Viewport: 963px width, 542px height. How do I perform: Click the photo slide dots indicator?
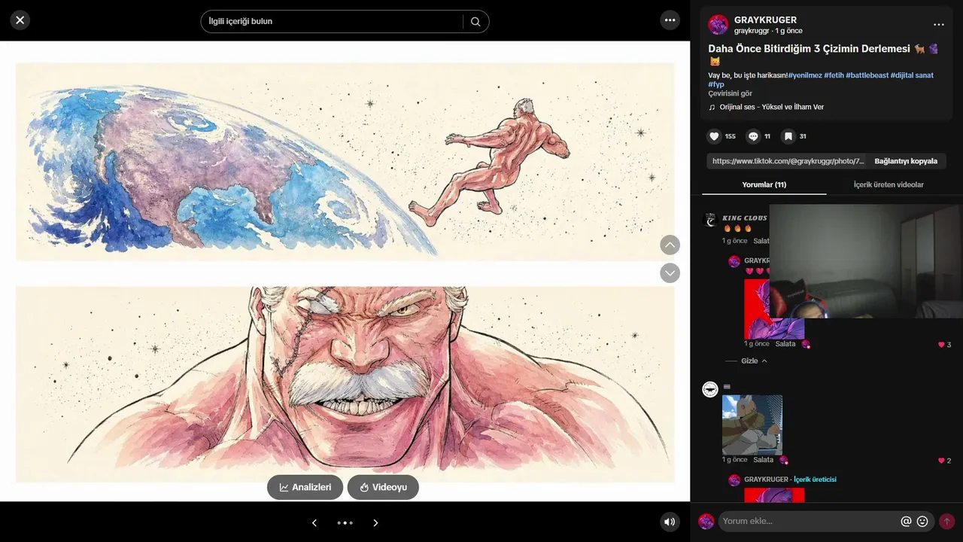tap(345, 522)
